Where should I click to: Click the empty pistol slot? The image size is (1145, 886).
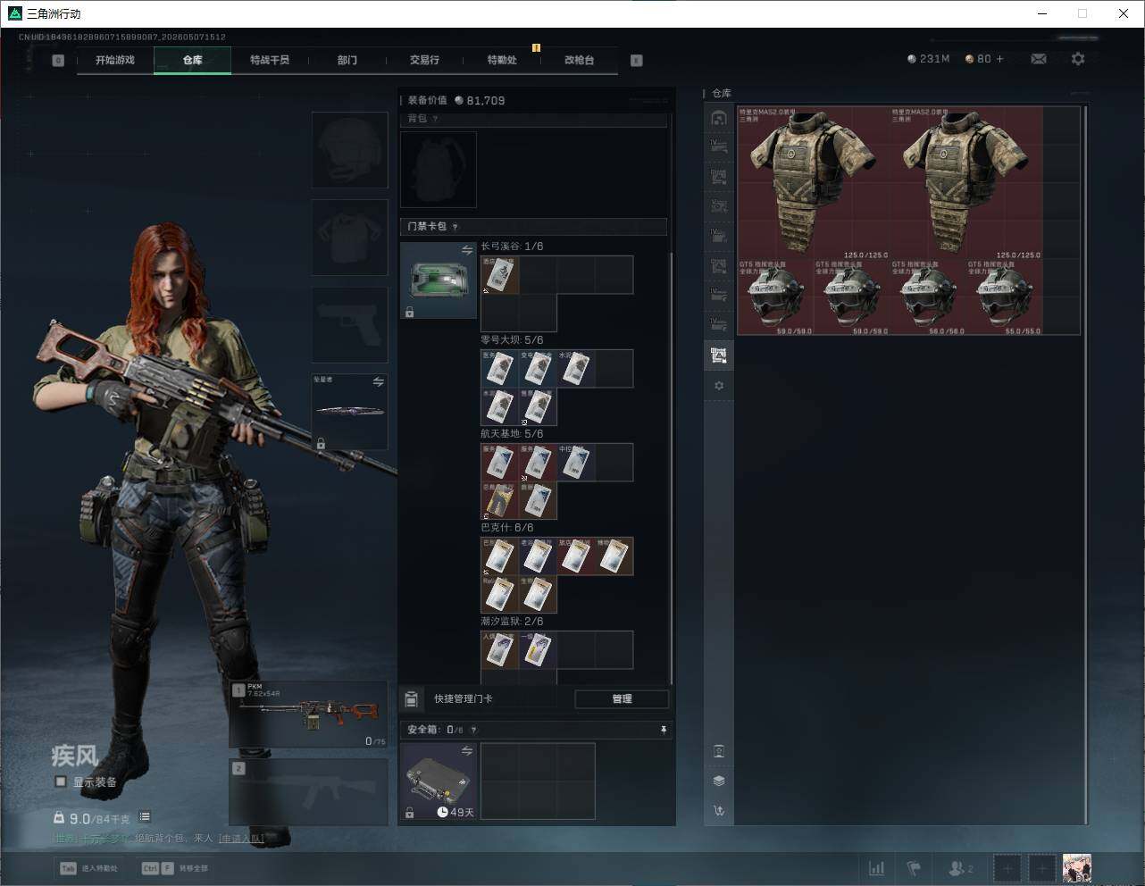coord(349,324)
